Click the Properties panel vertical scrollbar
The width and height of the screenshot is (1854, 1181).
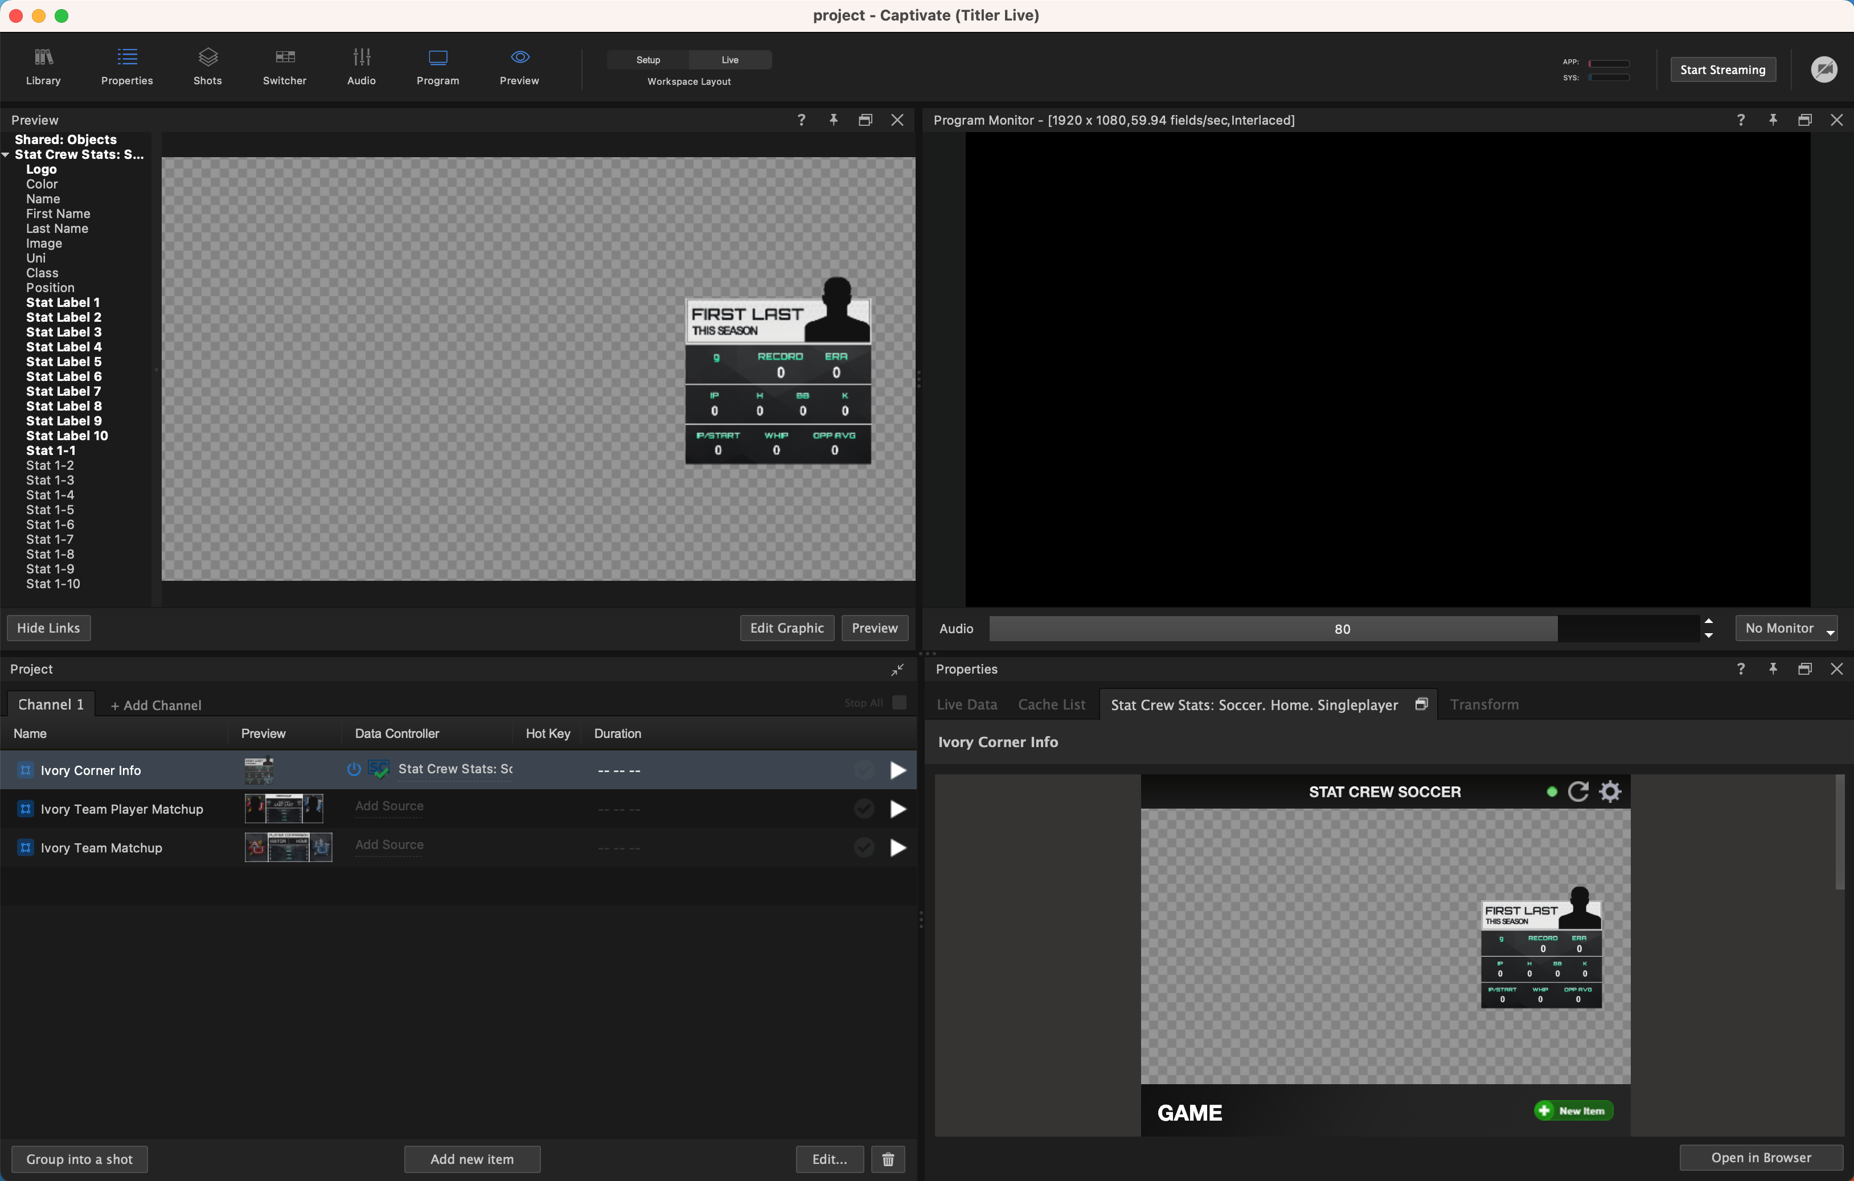1839,831
